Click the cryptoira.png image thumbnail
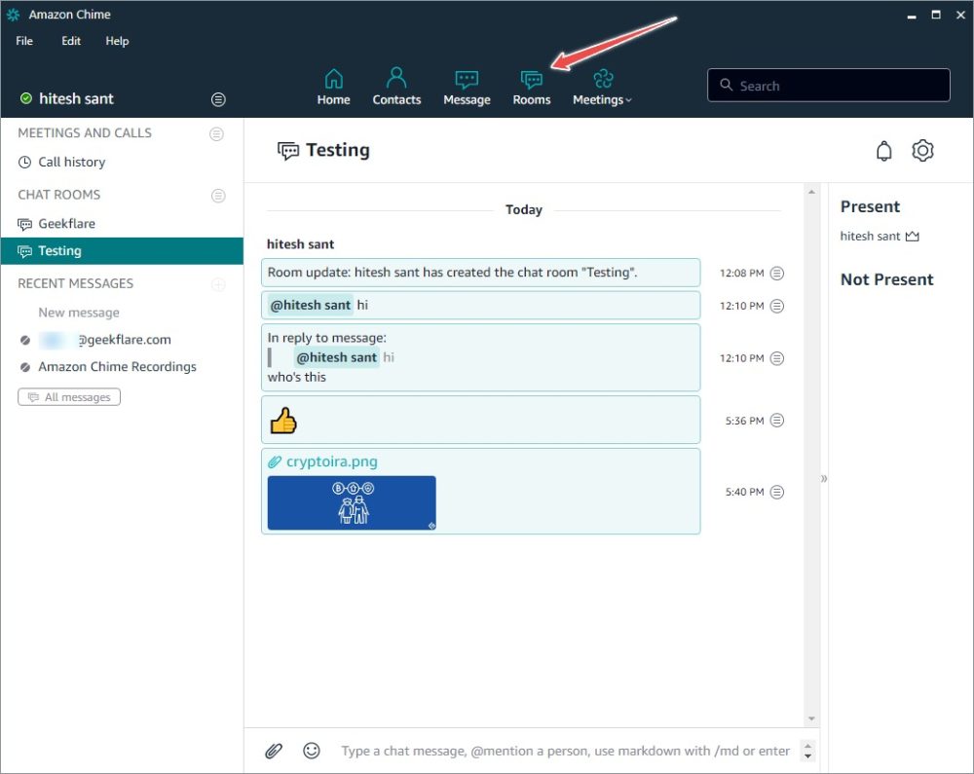This screenshot has width=974, height=774. tap(352, 502)
